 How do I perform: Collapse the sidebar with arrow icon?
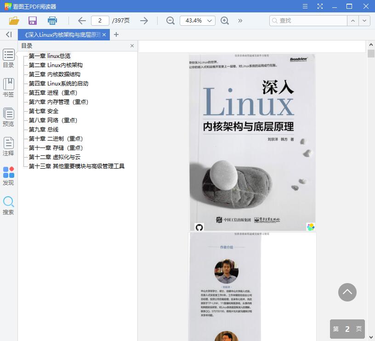tap(9, 34)
